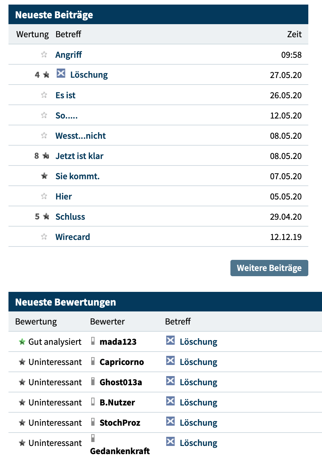Toggle the empty star next to Hier
322x459 pixels.
[x=44, y=196]
